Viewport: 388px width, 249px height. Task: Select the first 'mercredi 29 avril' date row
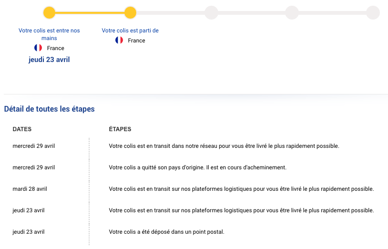click(x=34, y=146)
